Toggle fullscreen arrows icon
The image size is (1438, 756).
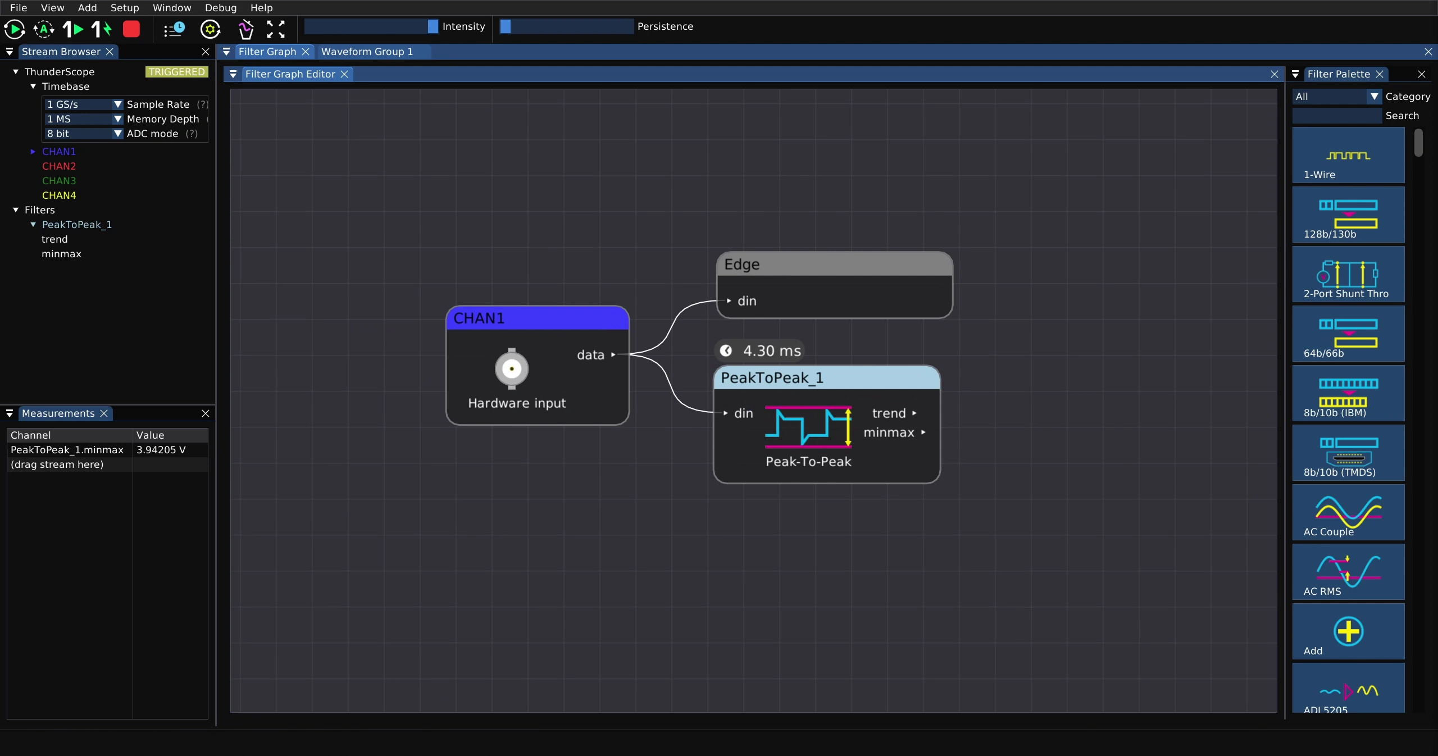click(x=276, y=29)
